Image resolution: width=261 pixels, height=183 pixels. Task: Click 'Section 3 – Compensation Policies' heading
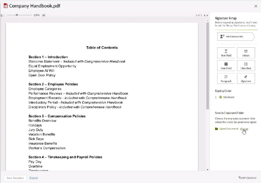click(x=57, y=116)
